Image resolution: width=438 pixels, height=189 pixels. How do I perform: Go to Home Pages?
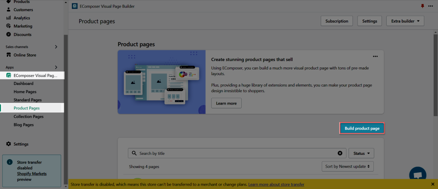(25, 92)
